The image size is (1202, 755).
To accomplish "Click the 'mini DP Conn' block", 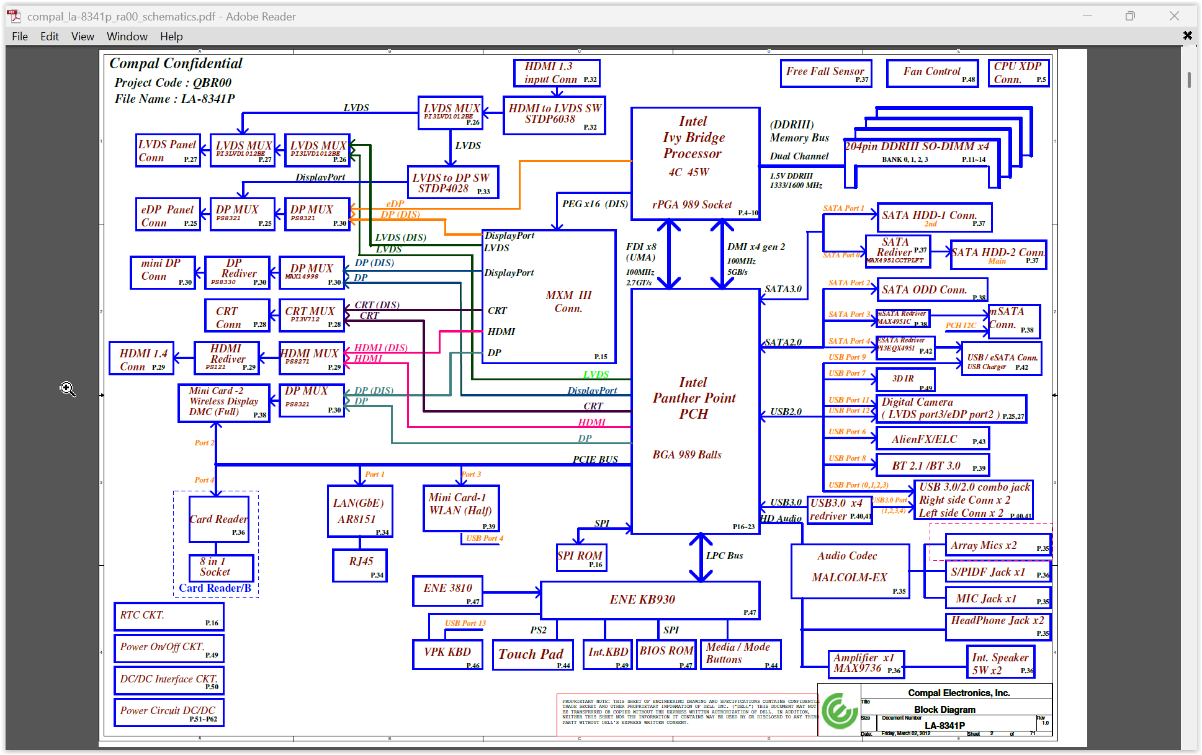I will coord(163,272).
